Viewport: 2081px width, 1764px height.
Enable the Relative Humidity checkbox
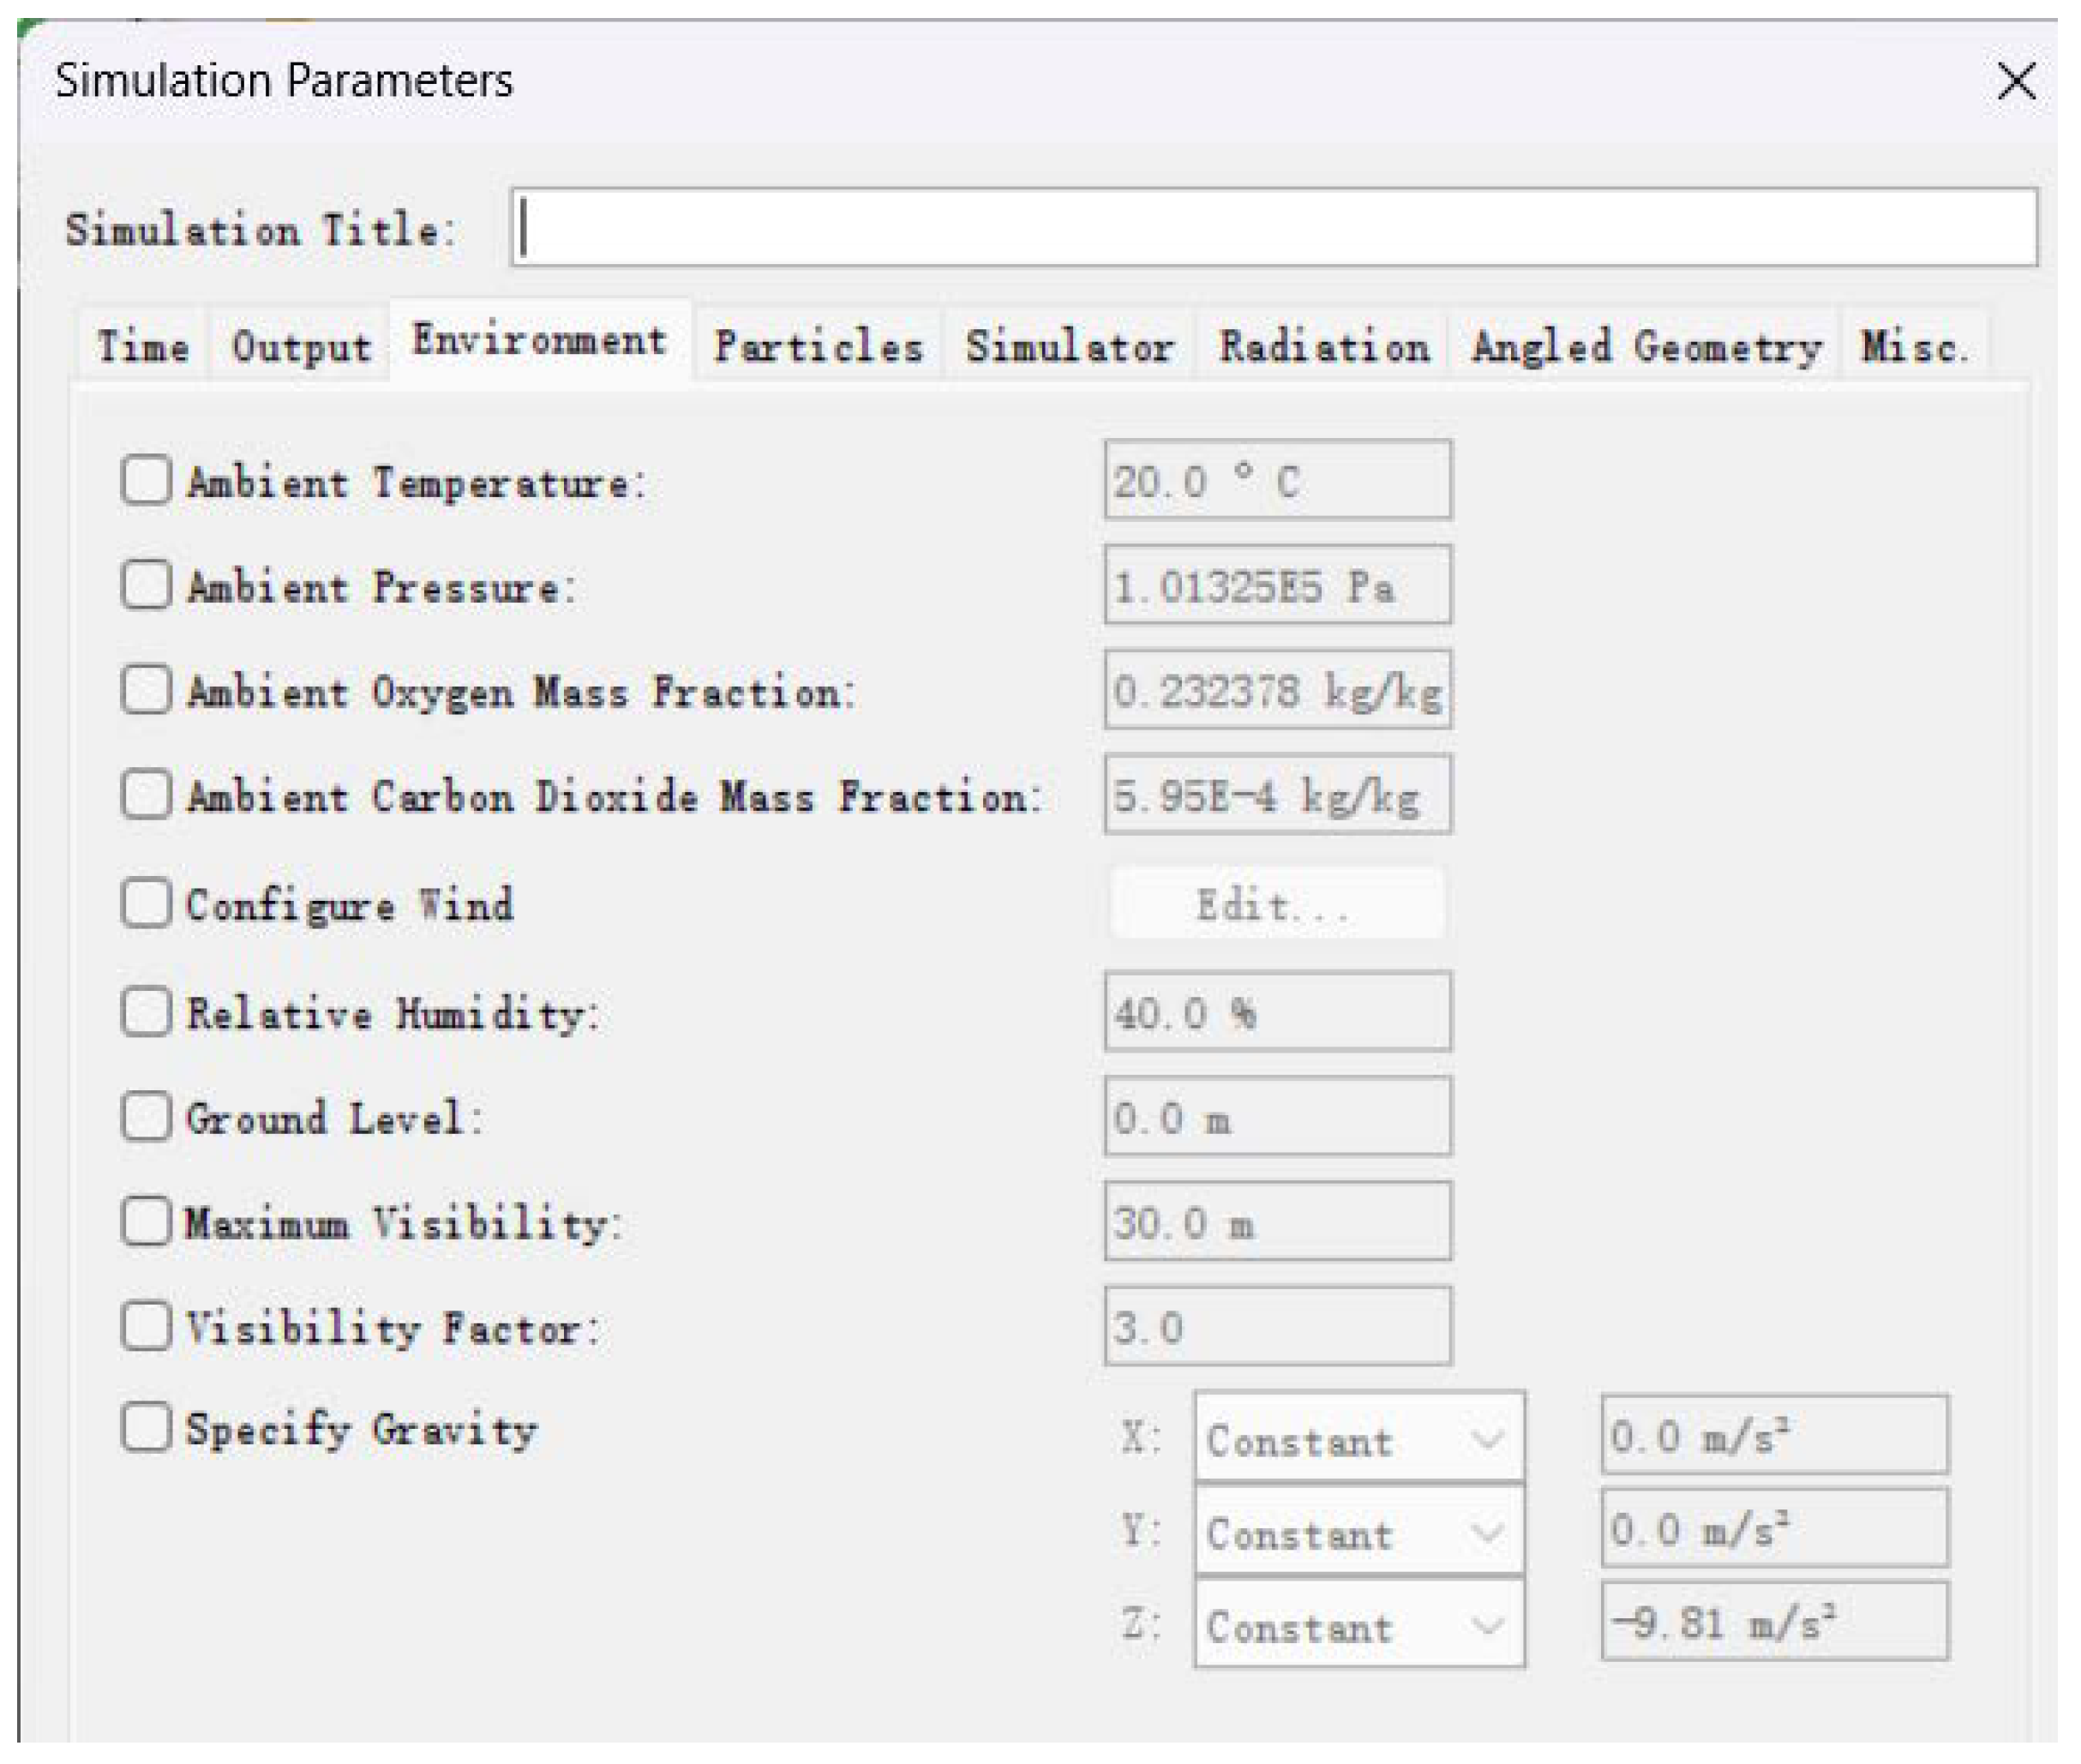coord(146,1011)
